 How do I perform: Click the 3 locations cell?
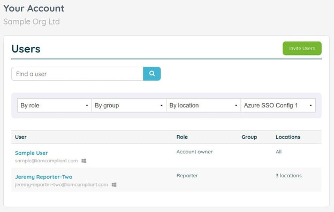[x=289, y=176]
